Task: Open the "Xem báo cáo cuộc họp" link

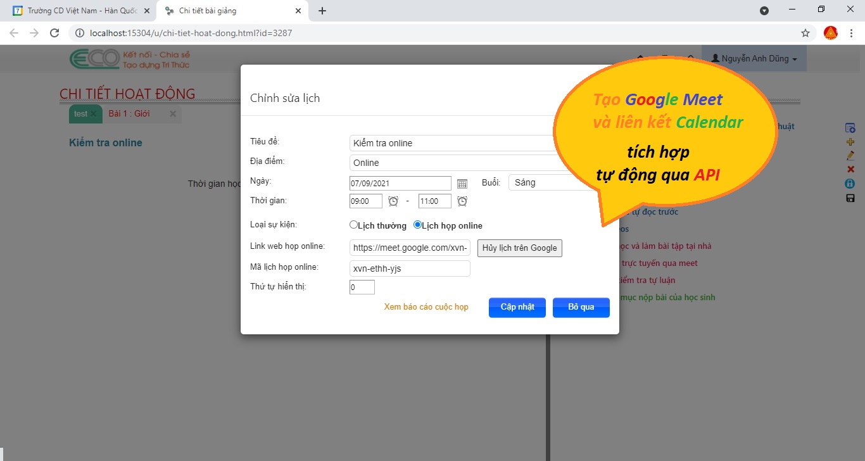Action: tap(426, 307)
